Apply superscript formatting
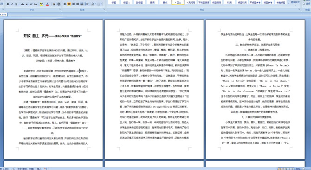Screen dimensions: 311x170 pos(31,4)
